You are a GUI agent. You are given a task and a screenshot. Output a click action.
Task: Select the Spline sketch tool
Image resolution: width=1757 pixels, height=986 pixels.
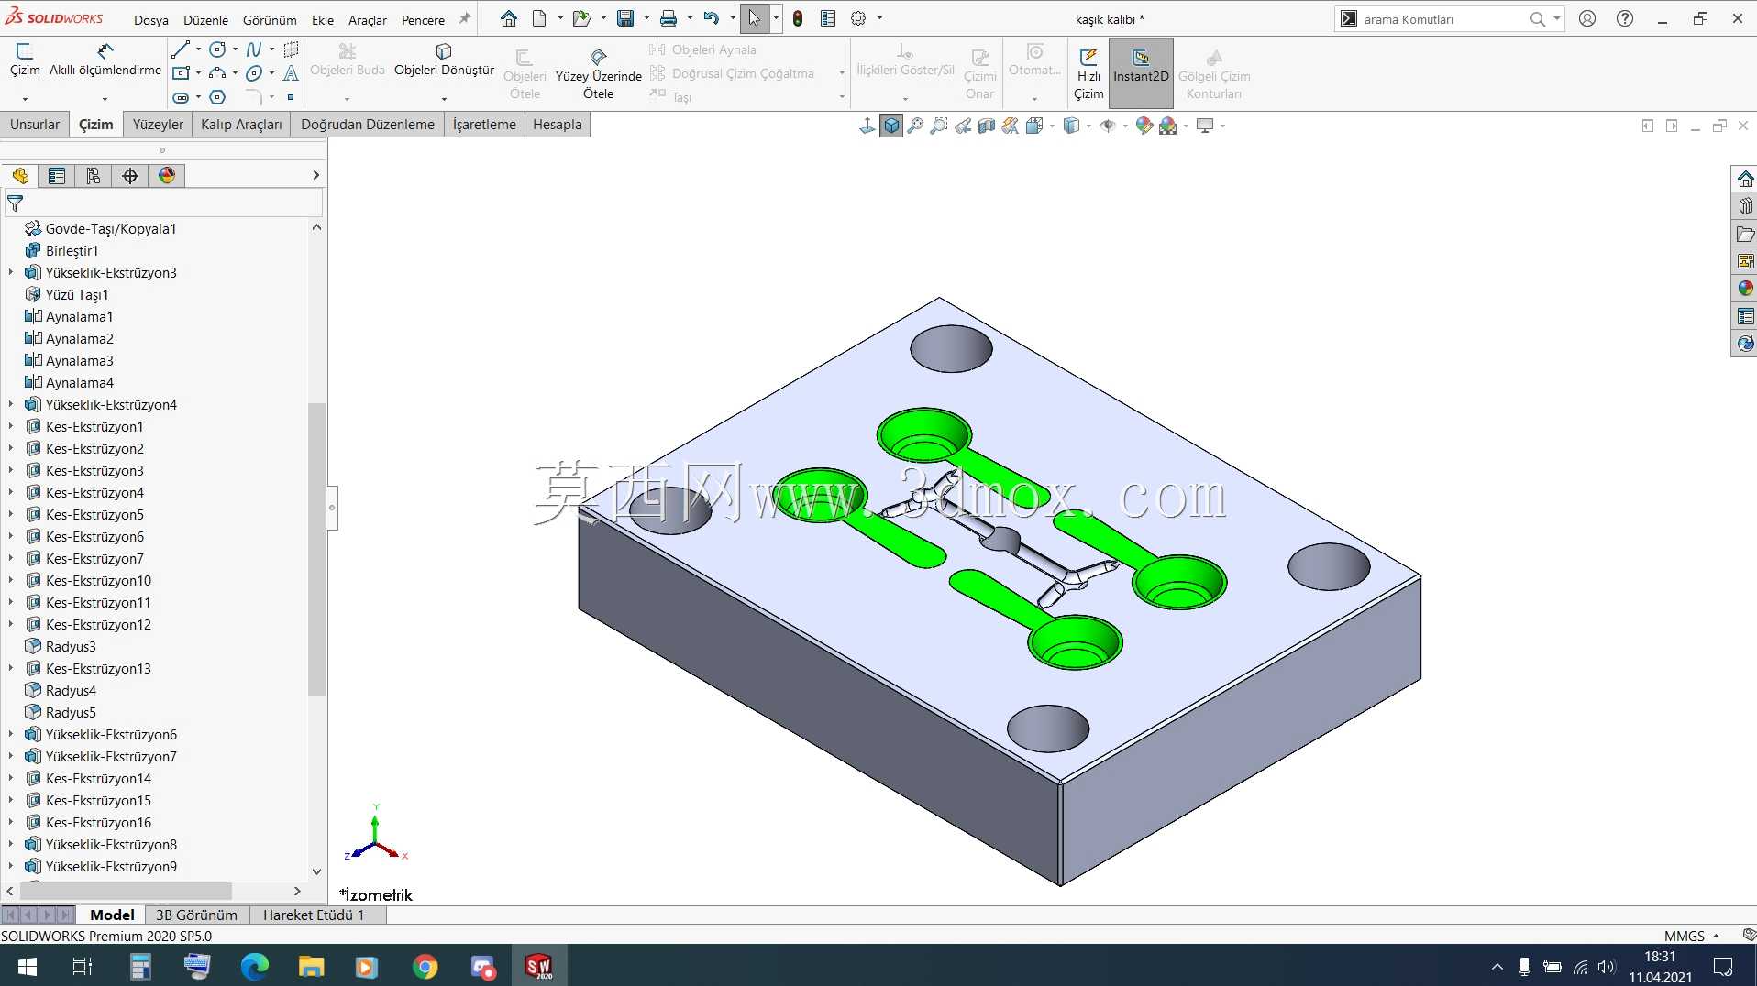[x=254, y=49]
